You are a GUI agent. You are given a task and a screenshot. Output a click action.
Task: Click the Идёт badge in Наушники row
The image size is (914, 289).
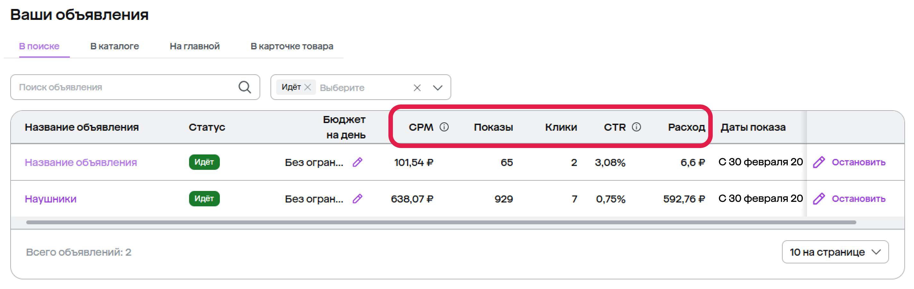pyautogui.click(x=204, y=199)
